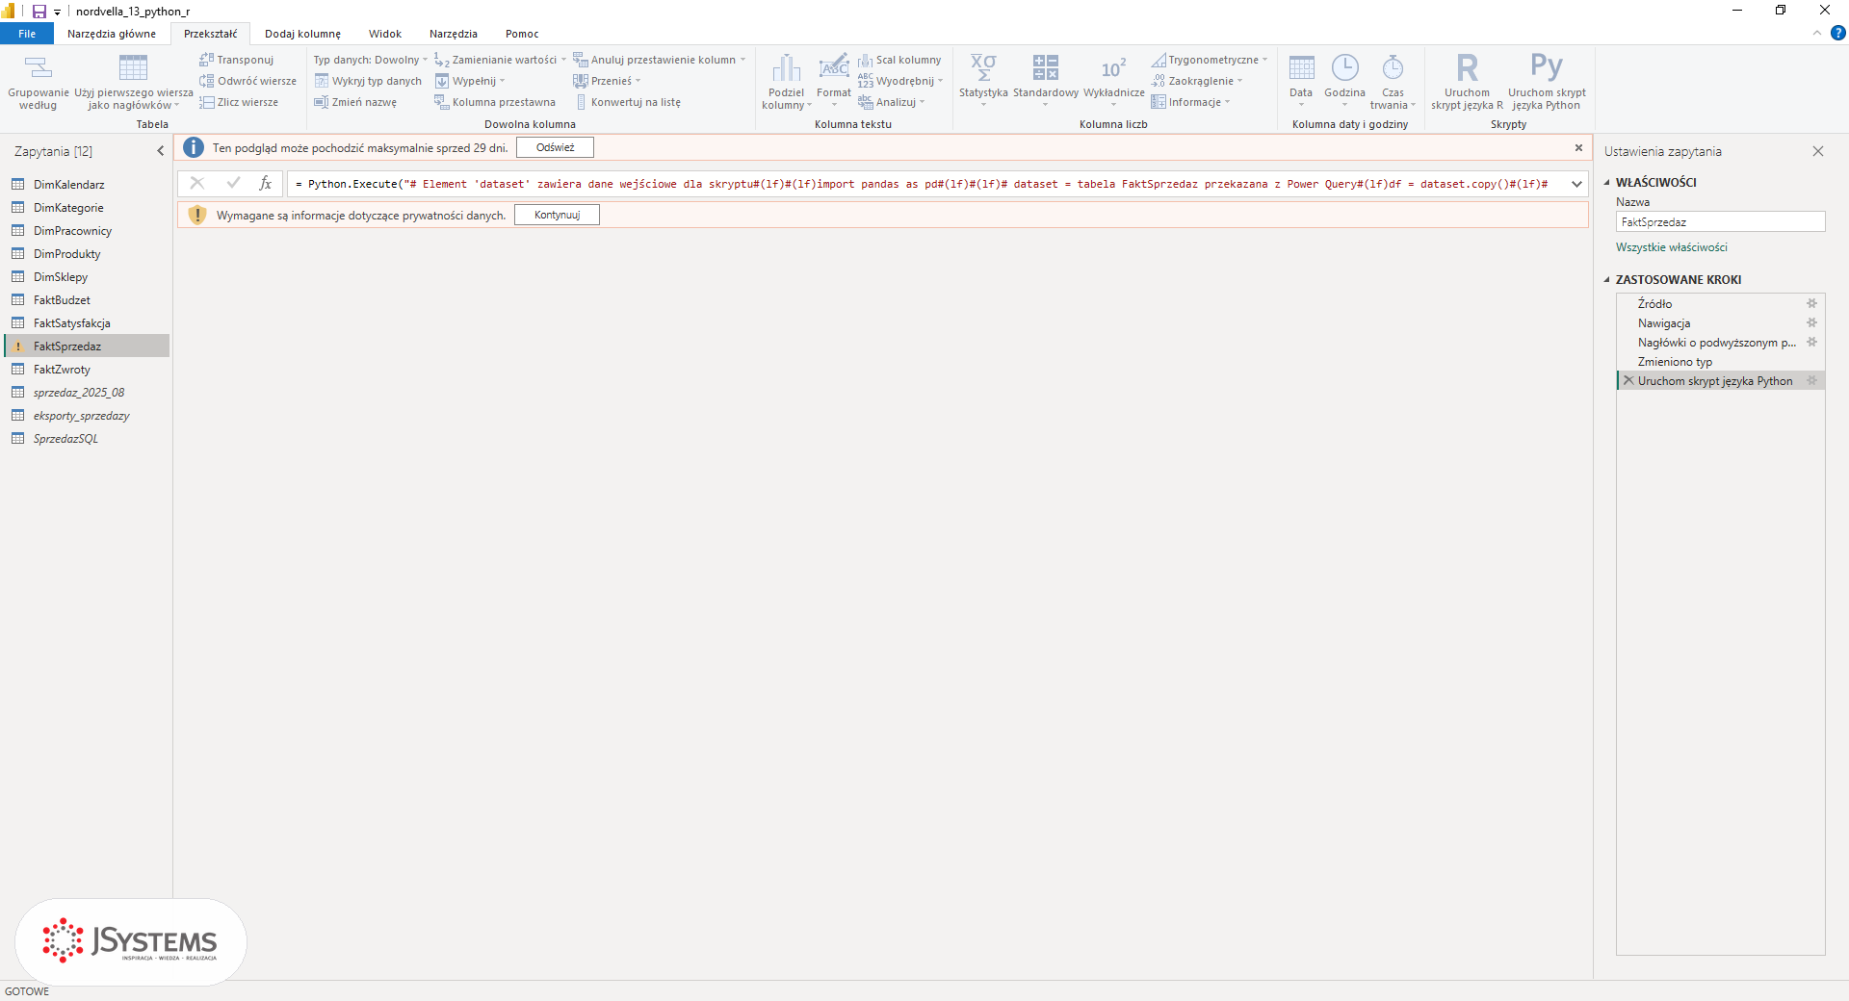The width and height of the screenshot is (1849, 1001).
Task: Open the Zamienianie wartości dropdown
Action: [500, 60]
